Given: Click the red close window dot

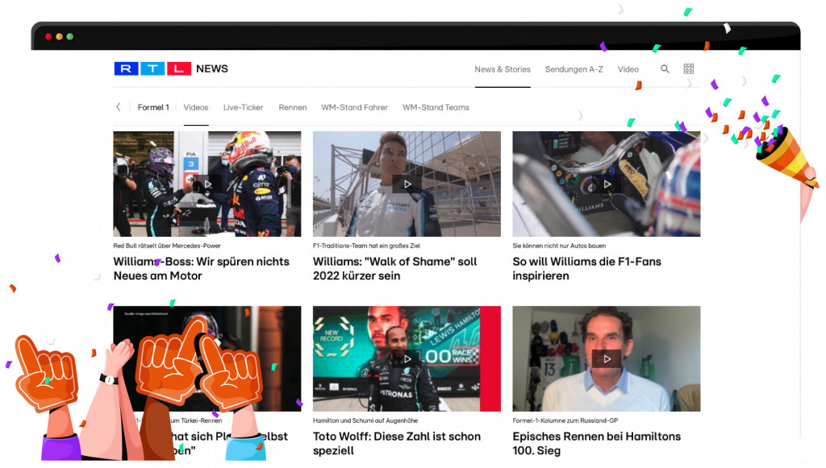Looking at the screenshot, I should tap(48, 36).
